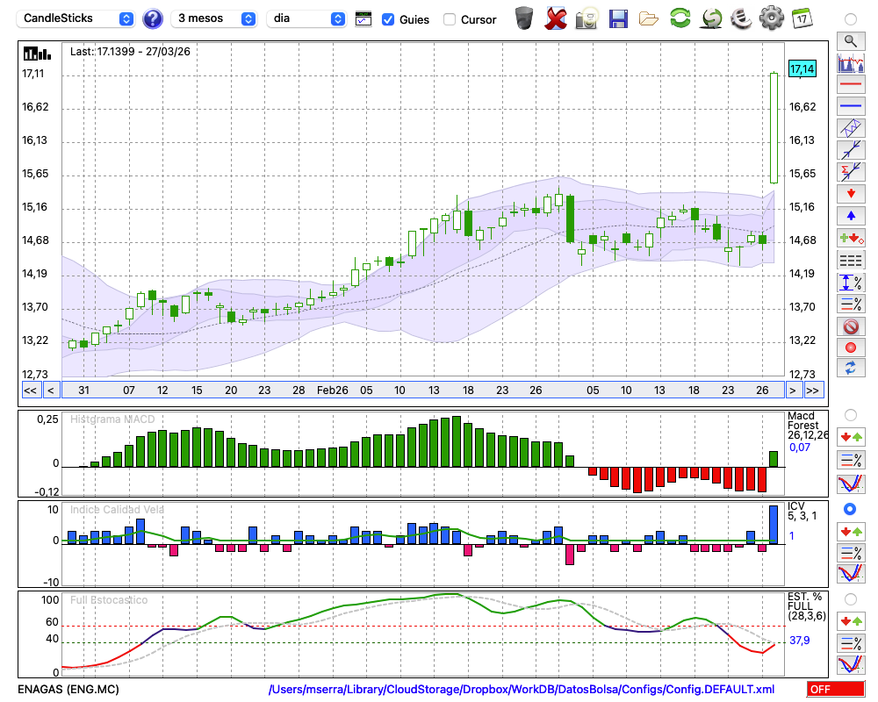Click the blue floppy disk save icon

click(x=618, y=18)
